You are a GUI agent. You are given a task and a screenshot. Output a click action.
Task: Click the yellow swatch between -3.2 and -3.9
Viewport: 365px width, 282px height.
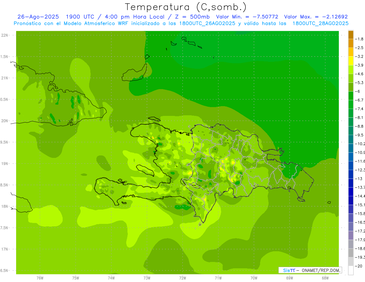[351, 61]
